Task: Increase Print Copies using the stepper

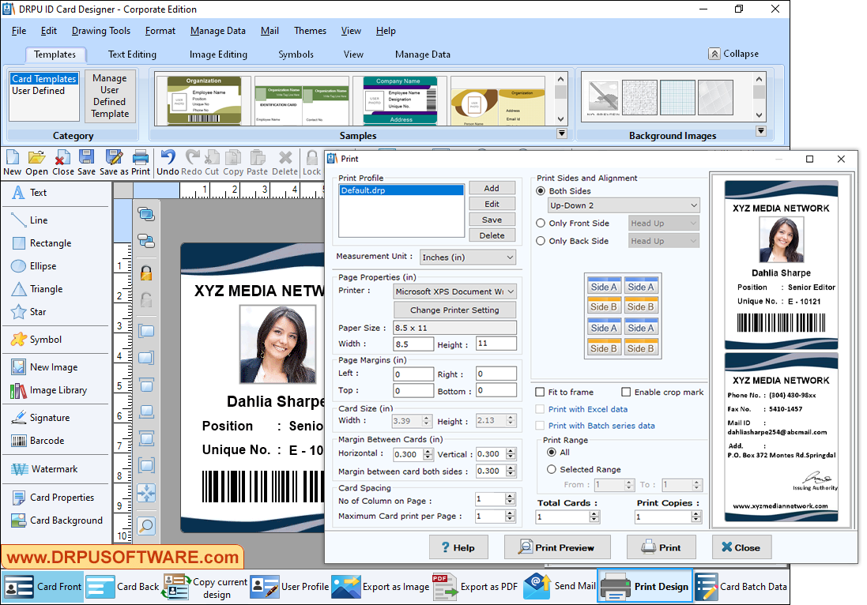Action: (x=694, y=513)
